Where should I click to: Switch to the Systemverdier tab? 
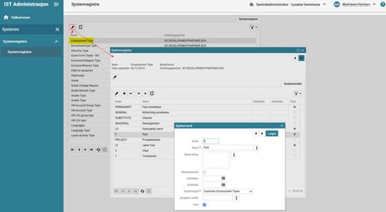click(x=292, y=83)
